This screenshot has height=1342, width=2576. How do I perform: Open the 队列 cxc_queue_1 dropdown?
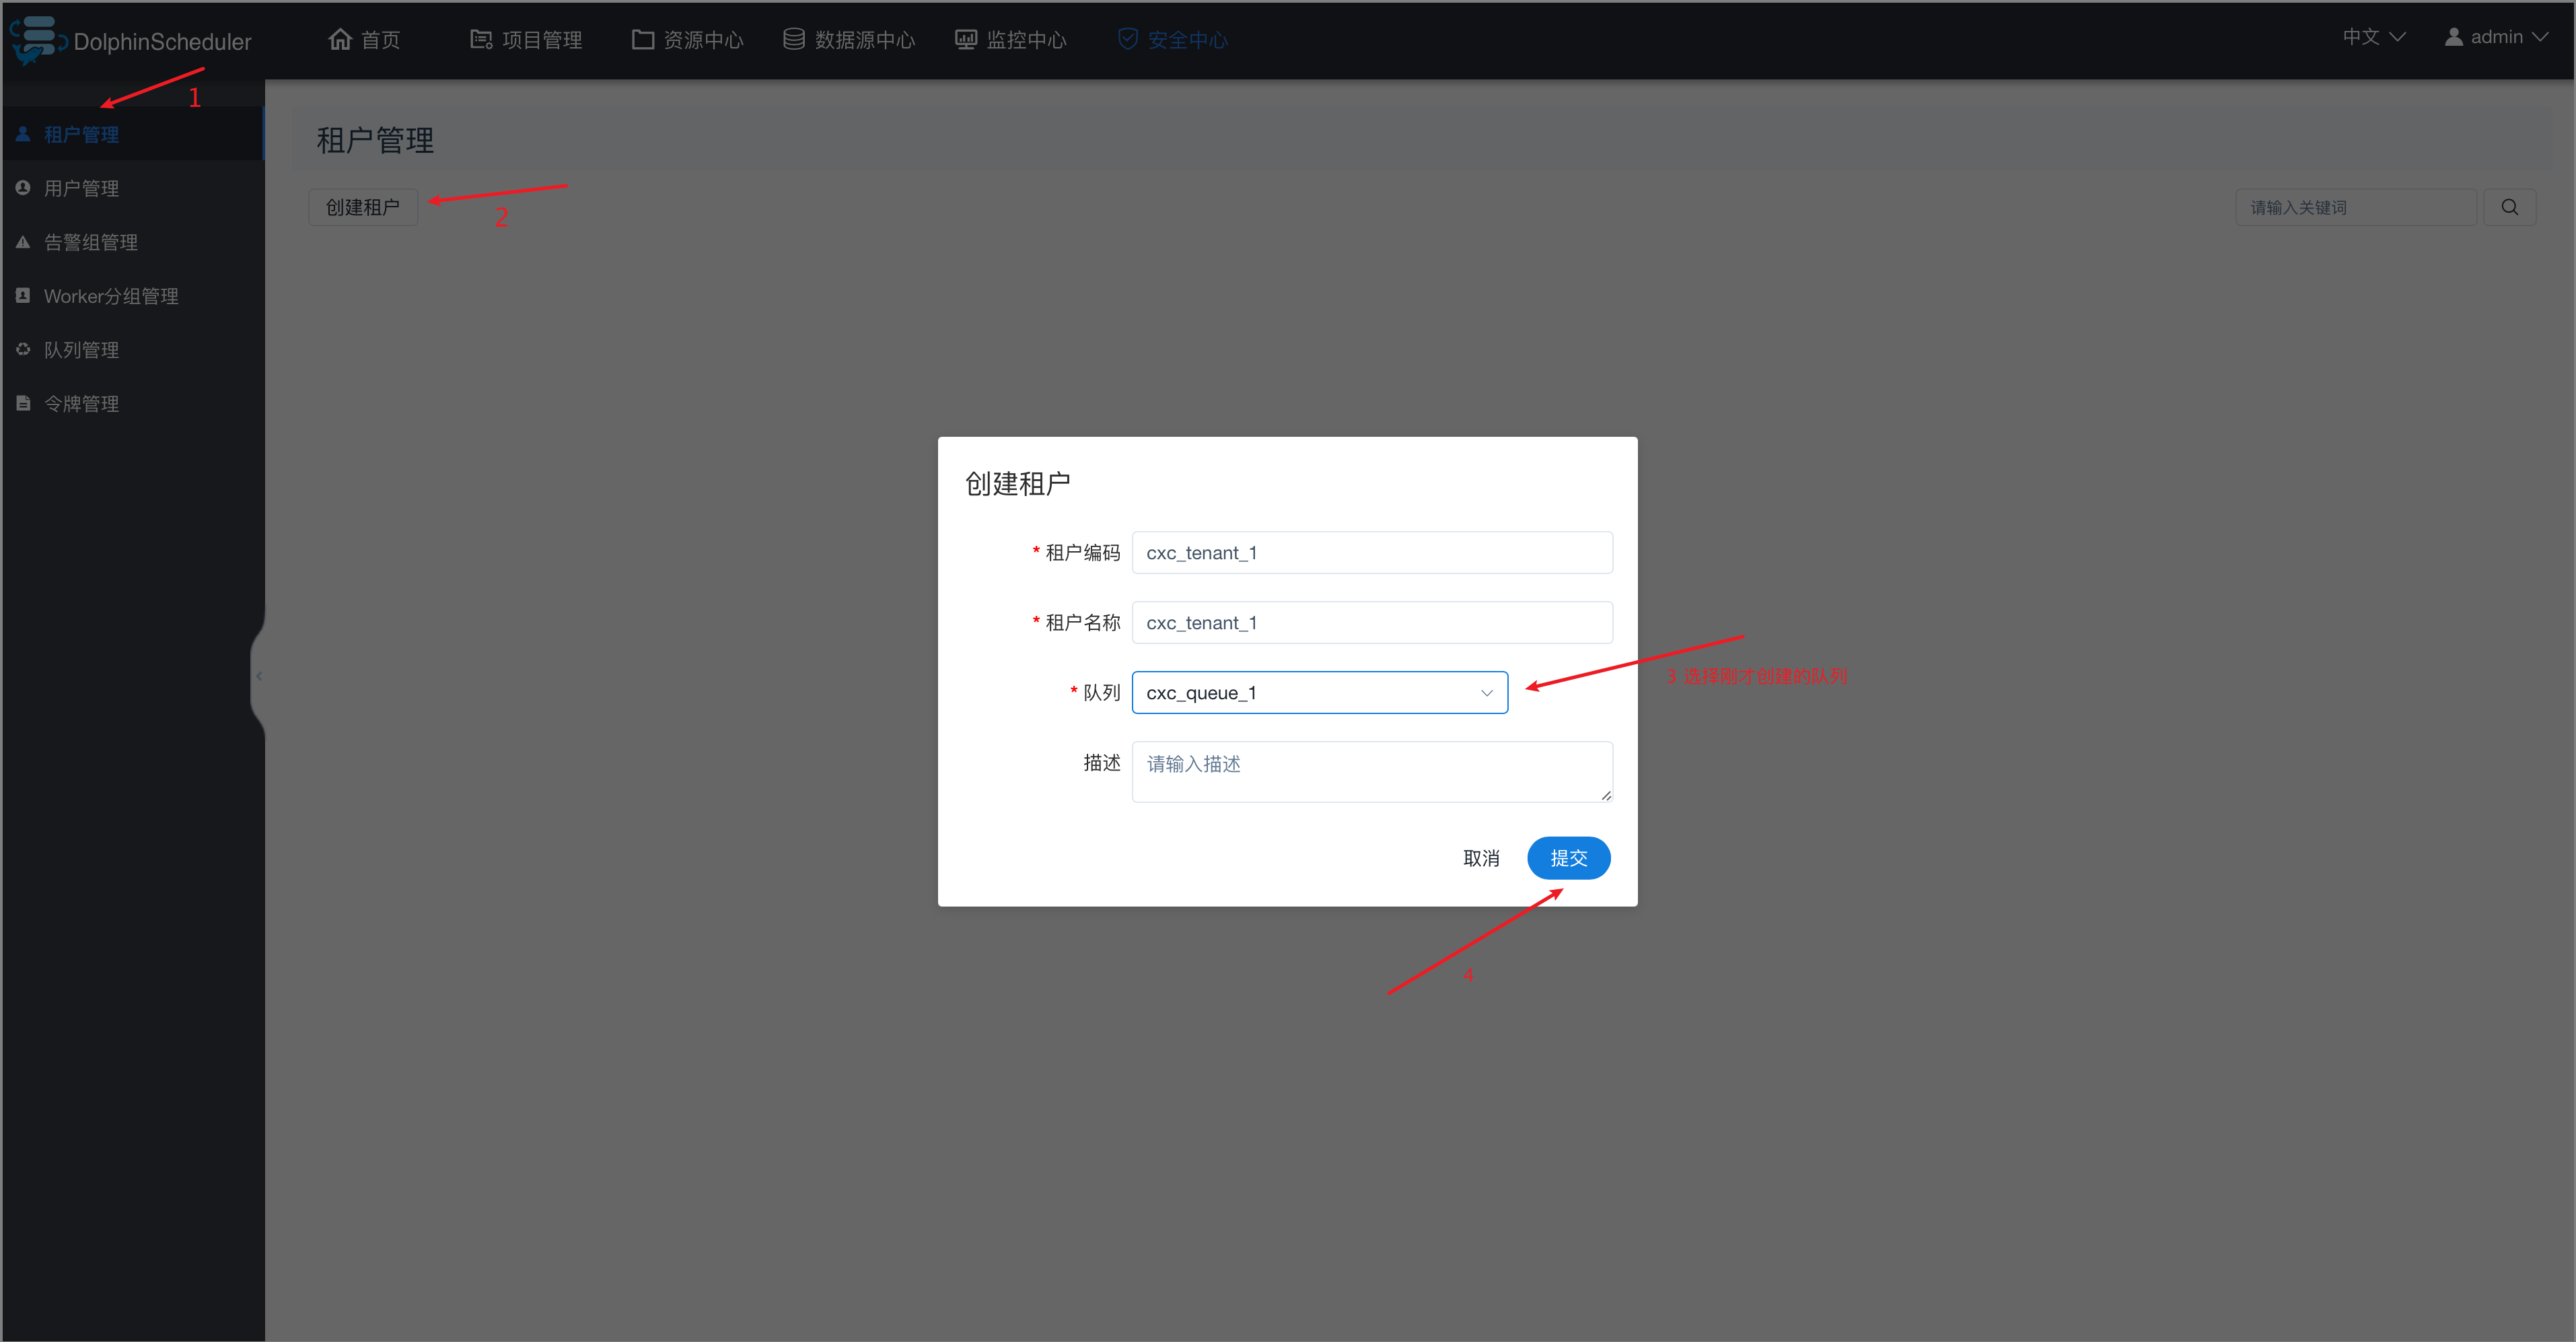pos(1319,692)
